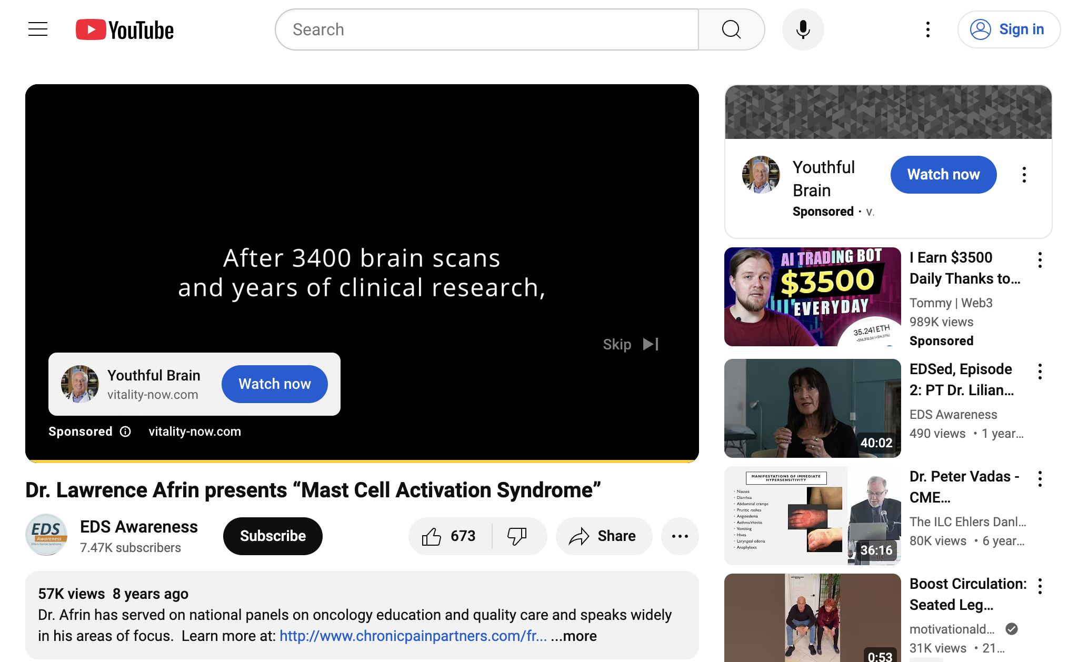The height and width of the screenshot is (662, 1078).
Task: Like the video with thumbs up
Action: [450, 536]
